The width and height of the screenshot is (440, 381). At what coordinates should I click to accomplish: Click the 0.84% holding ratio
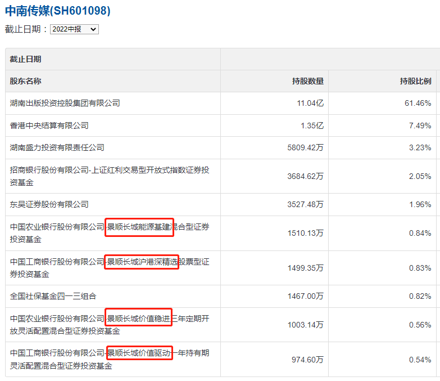pyautogui.click(x=420, y=233)
